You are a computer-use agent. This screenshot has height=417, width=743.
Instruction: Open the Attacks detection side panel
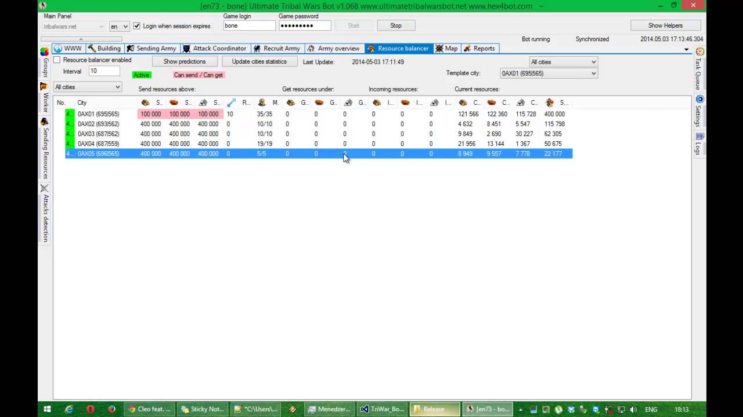(x=45, y=213)
